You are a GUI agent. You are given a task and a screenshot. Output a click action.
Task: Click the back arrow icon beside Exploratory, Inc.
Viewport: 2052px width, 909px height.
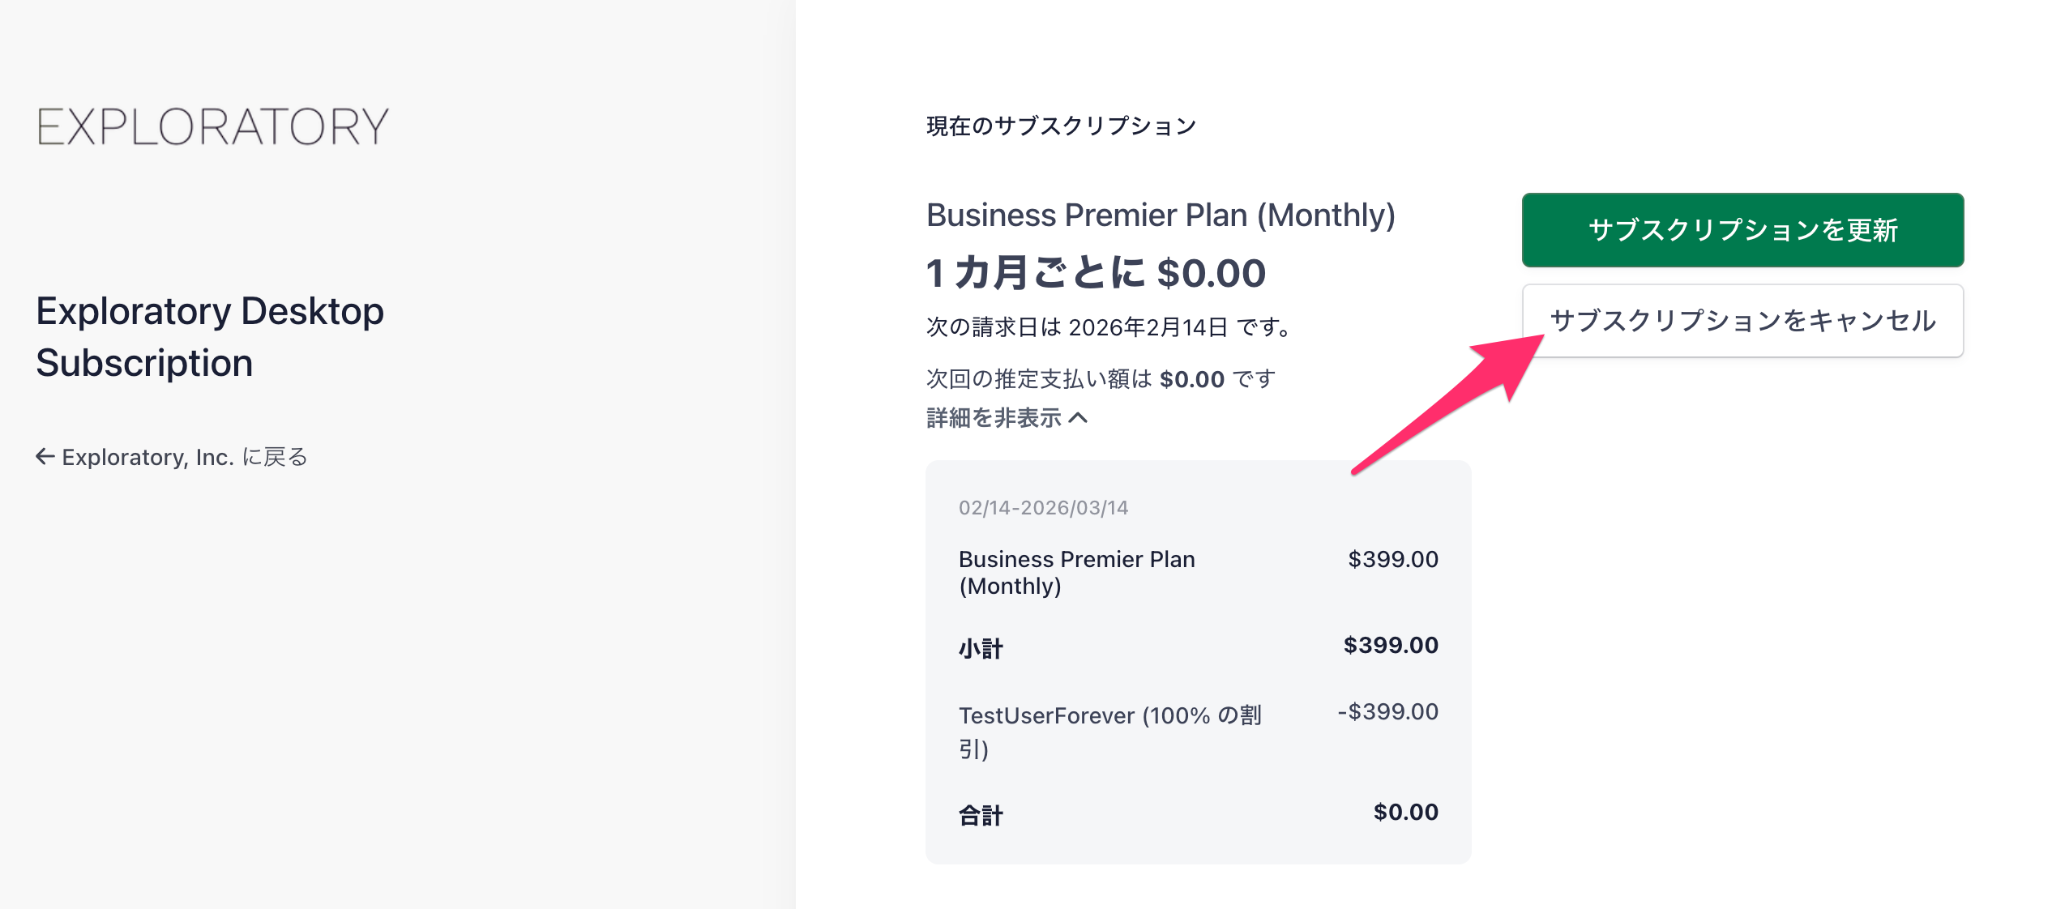(45, 457)
